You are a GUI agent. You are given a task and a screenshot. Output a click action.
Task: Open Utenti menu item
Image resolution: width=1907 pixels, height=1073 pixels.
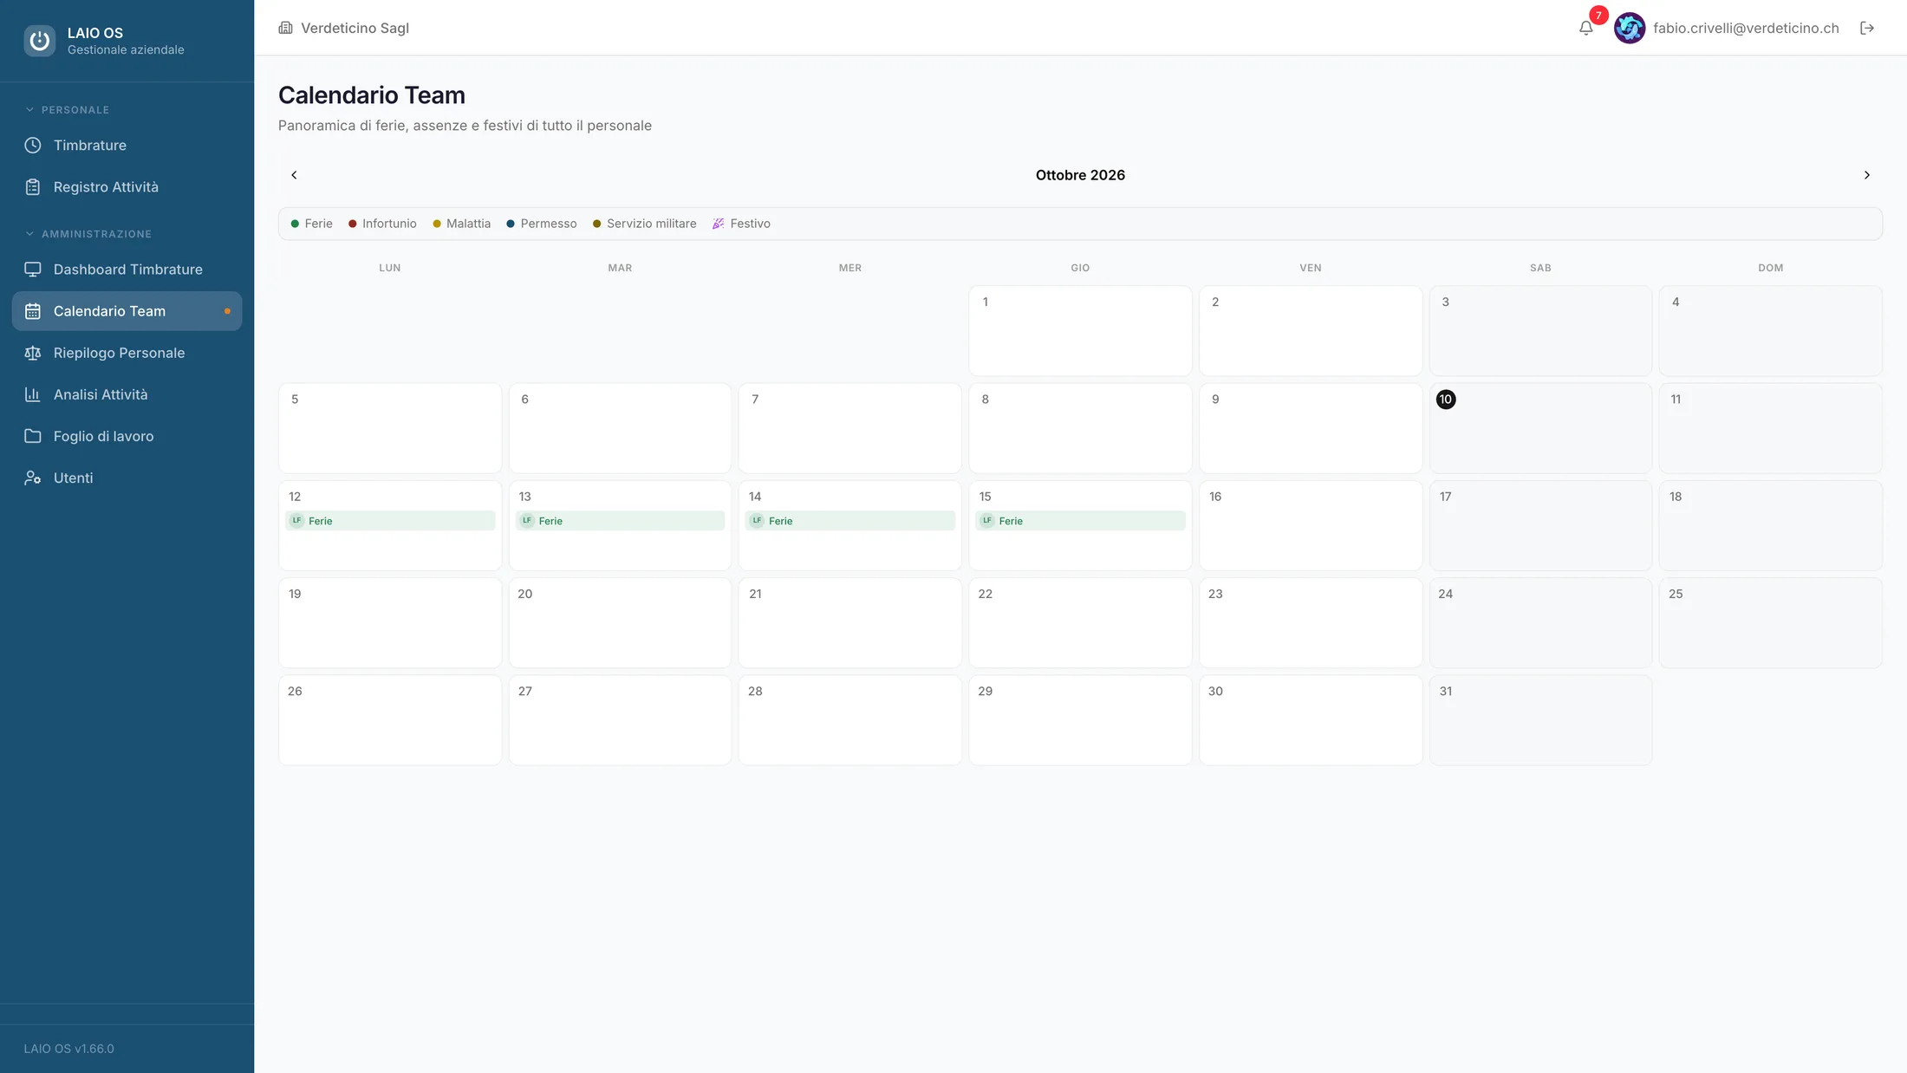coord(127,478)
